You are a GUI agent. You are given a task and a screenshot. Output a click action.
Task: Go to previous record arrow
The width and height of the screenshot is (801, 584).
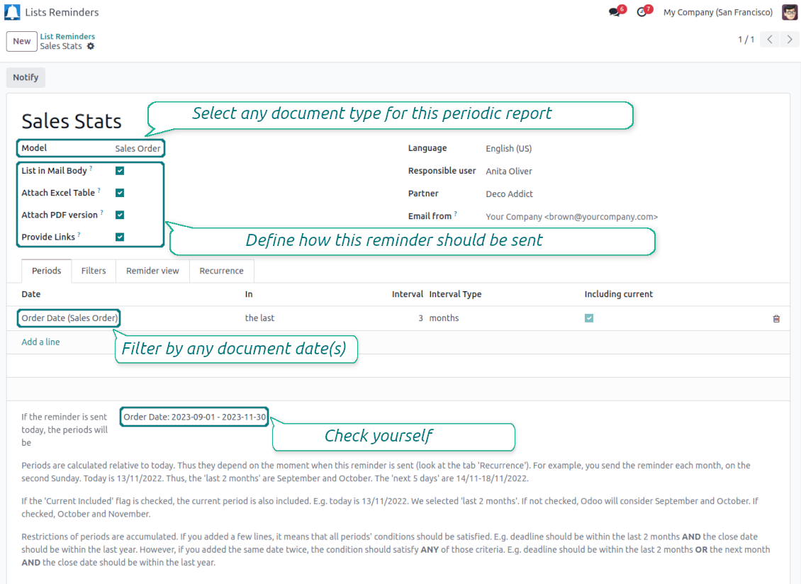click(x=769, y=40)
